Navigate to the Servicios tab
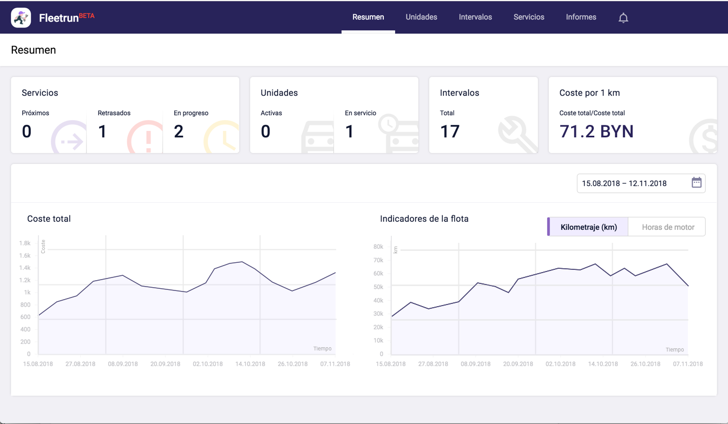 (x=529, y=17)
